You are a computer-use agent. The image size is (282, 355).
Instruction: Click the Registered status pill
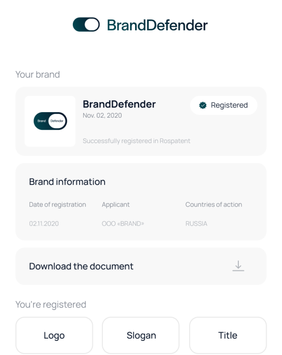[x=224, y=105]
